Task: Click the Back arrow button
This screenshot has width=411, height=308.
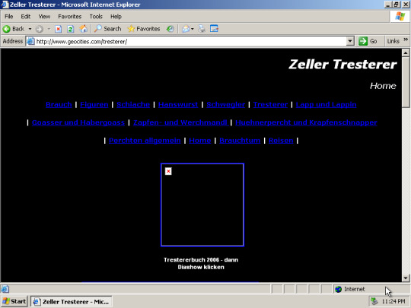Action: [14, 29]
